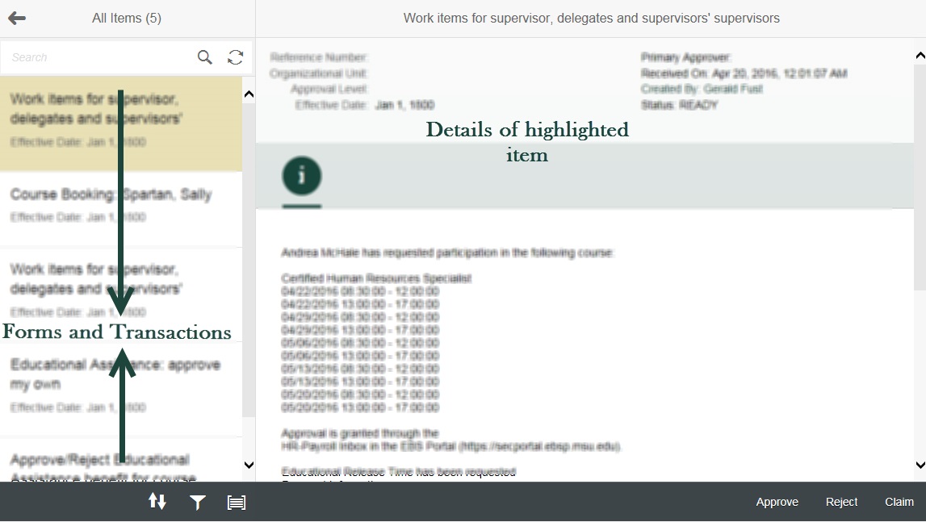Viewport: 926px width, 522px height.
Task: Claim the selected work item
Action: click(x=899, y=502)
